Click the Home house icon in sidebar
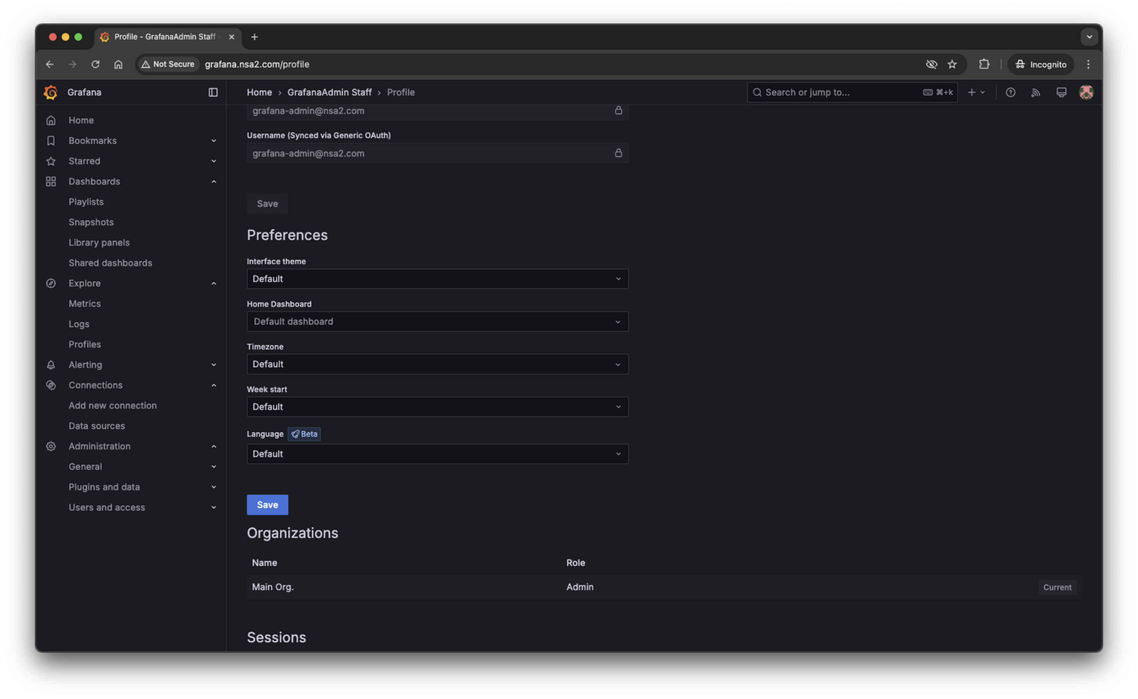Screen dimensions: 1138x699 51,120
